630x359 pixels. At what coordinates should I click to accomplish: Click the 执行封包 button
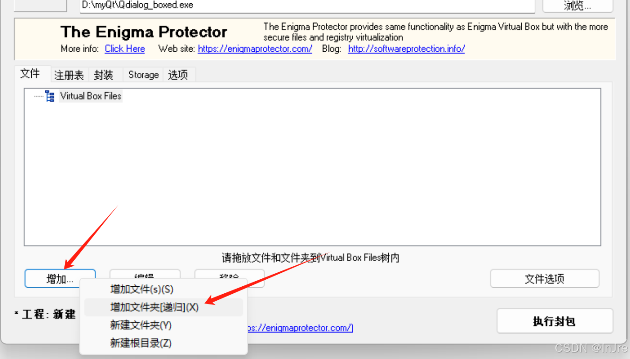pyautogui.click(x=554, y=321)
